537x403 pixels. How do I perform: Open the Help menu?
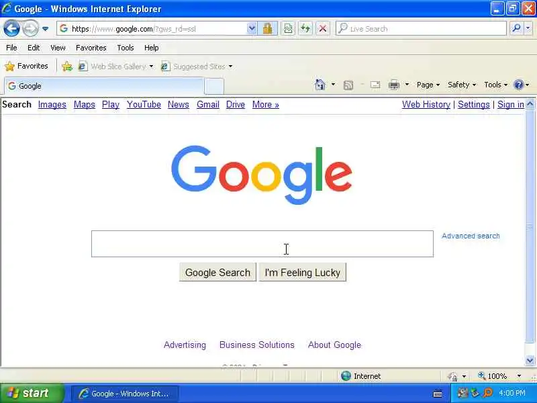(152, 48)
